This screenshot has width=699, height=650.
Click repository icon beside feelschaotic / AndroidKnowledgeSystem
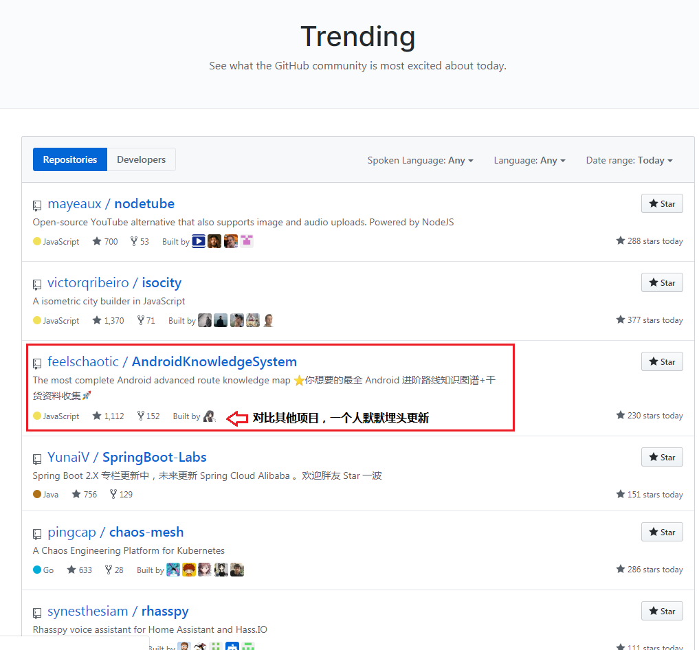(x=37, y=363)
